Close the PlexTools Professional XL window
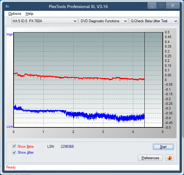Image resolution: width=184 pixels, height=175 pixels. coord(173,6)
